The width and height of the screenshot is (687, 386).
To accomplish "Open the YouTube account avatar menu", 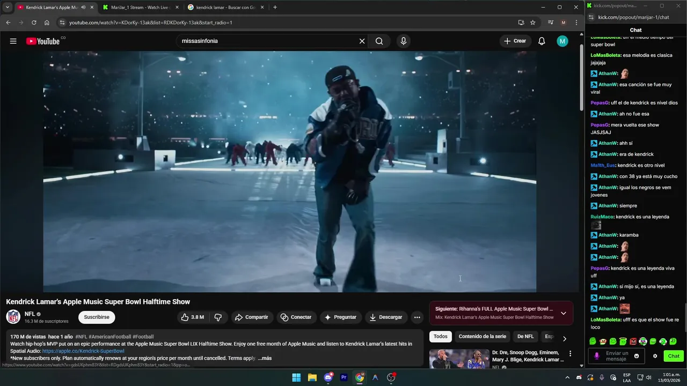I will [x=562, y=41].
